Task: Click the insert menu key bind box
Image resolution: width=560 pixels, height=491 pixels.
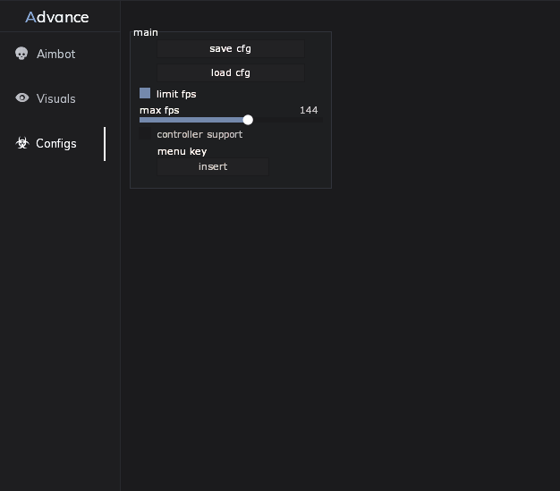Action: (213, 166)
